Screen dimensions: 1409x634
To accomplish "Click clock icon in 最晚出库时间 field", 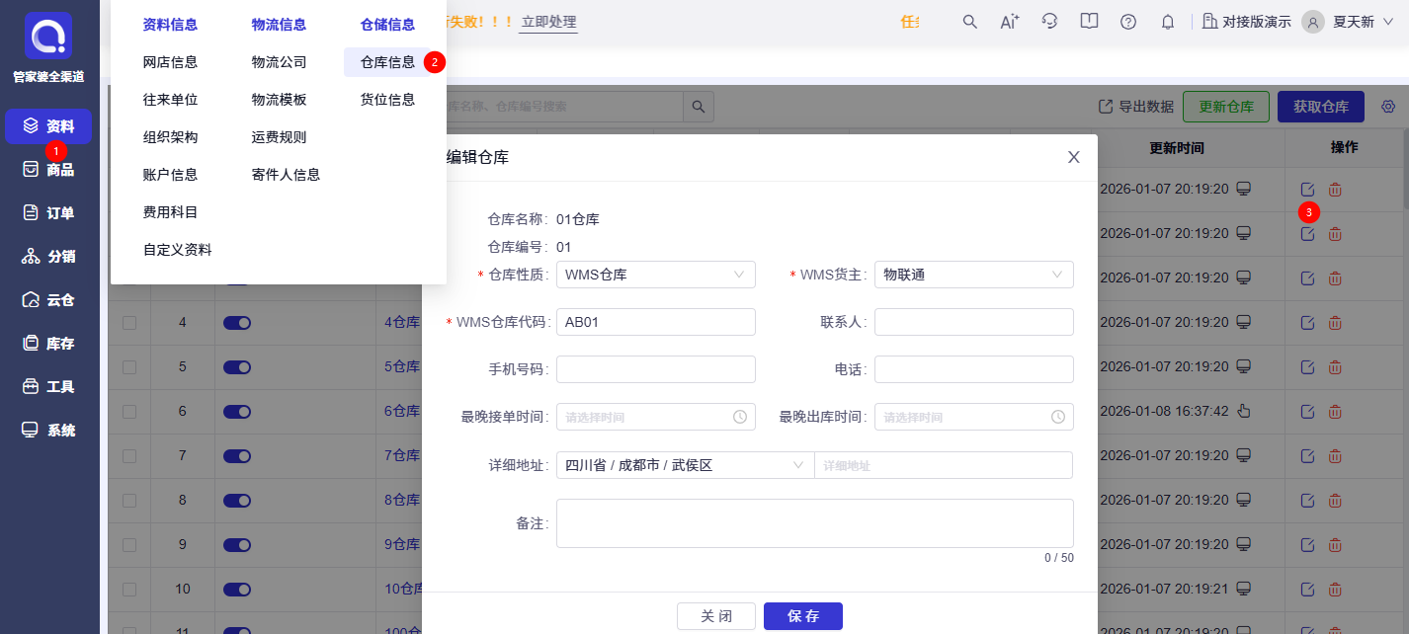I will [1058, 417].
